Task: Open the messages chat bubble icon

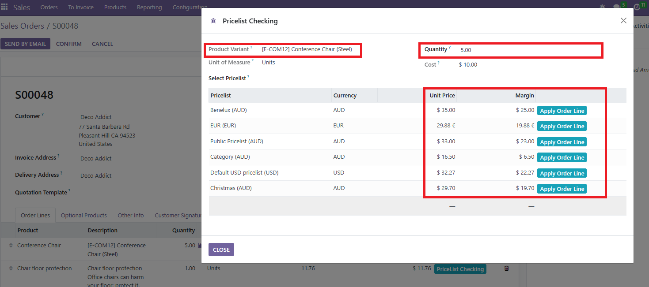Action: (617, 7)
